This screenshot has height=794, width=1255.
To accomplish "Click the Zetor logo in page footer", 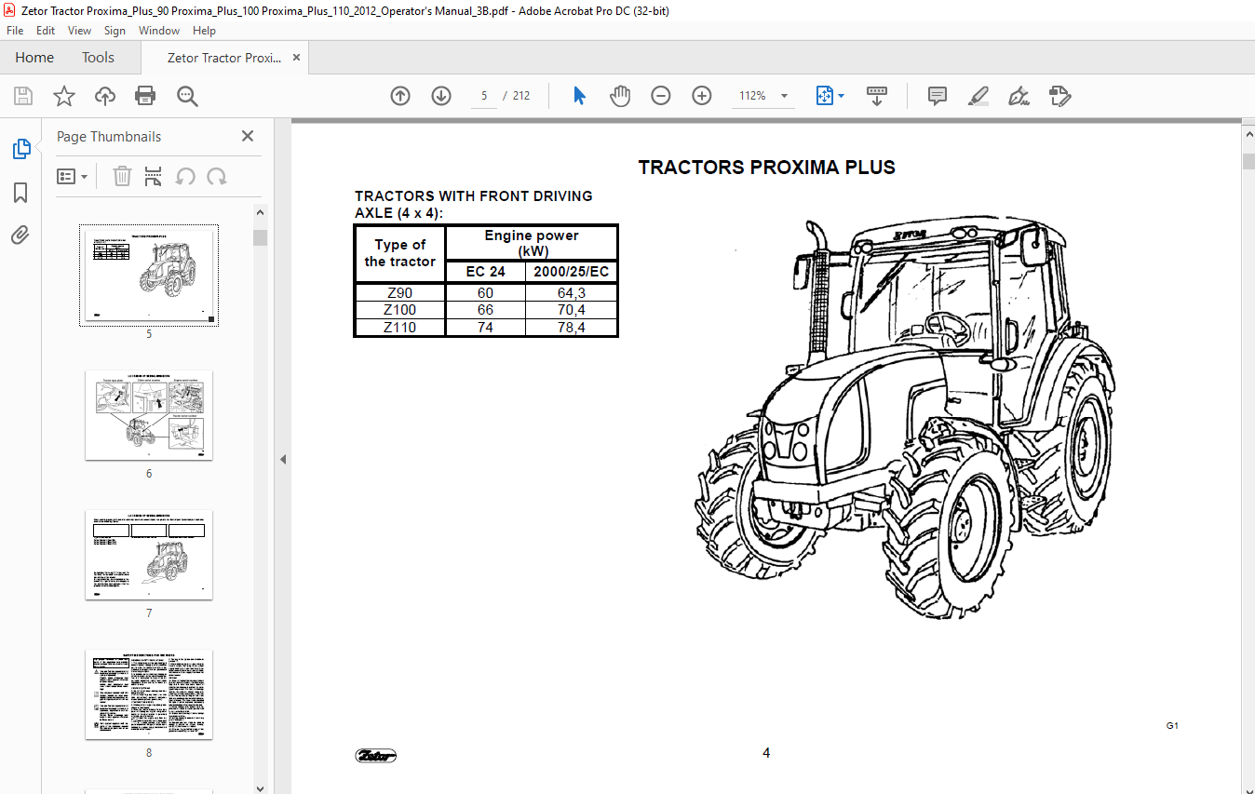I will (x=376, y=755).
